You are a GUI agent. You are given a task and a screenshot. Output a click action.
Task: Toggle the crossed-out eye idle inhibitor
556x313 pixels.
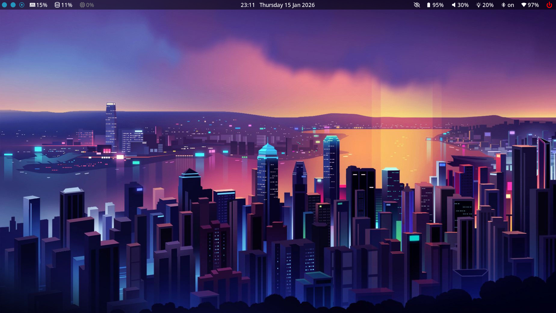coord(417,5)
